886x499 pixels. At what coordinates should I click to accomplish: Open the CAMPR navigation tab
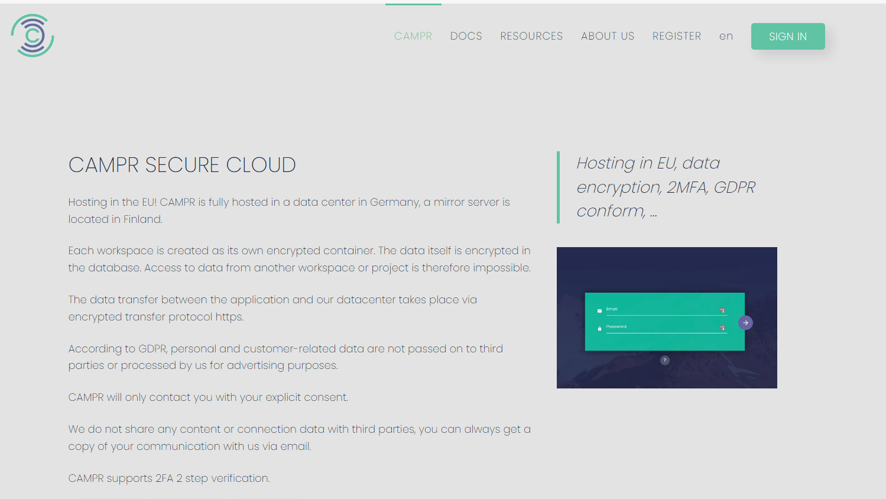pyautogui.click(x=413, y=36)
